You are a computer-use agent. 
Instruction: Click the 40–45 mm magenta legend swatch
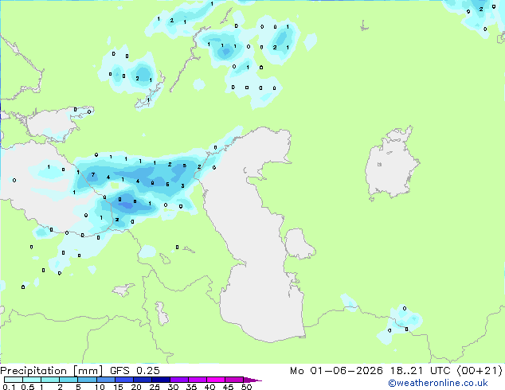coord(216,380)
